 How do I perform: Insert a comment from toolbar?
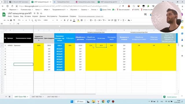pos(112,20)
